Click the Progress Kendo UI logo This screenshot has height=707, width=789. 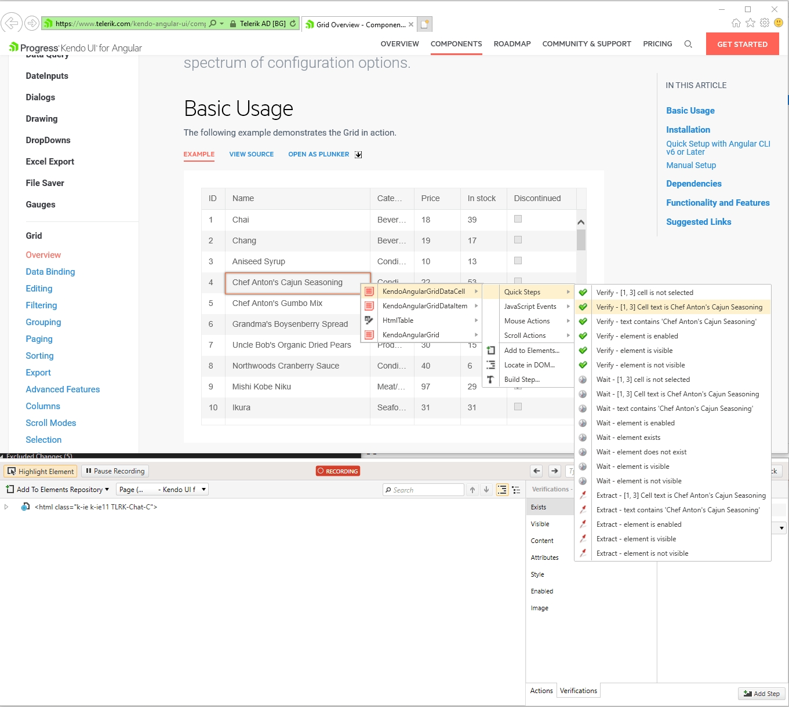[x=75, y=48]
